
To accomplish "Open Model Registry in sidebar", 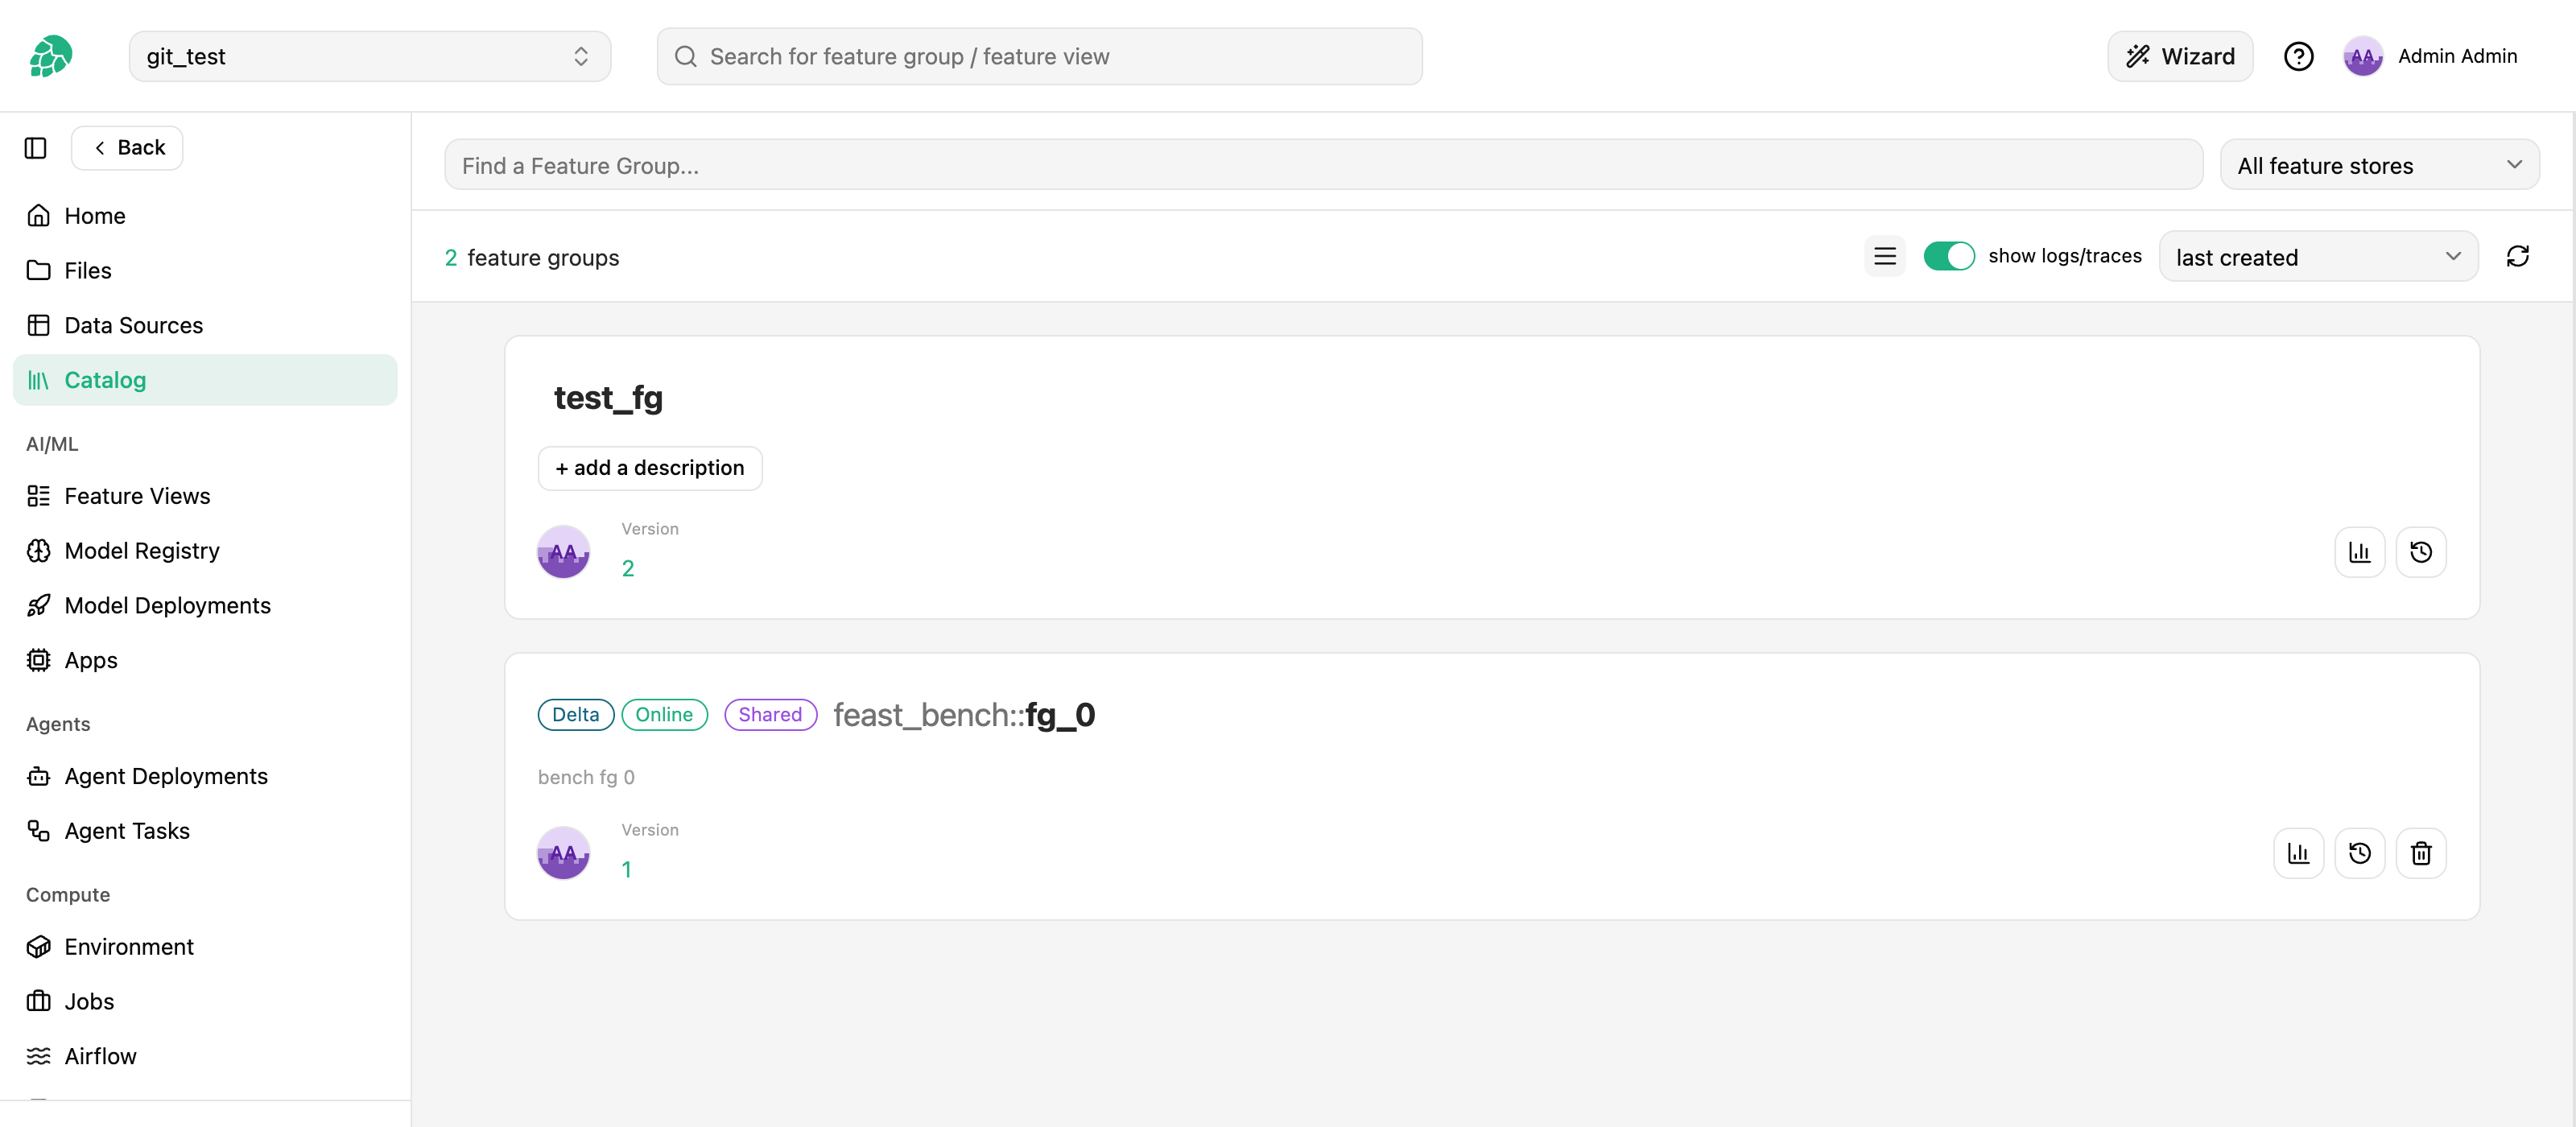I will click(205, 551).
